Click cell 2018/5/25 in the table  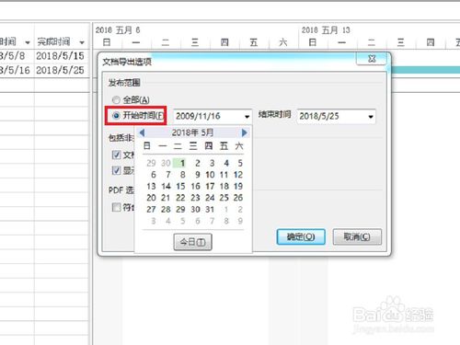(x=60, y=70)
